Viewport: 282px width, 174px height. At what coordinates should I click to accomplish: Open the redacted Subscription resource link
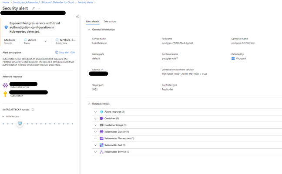28,92
